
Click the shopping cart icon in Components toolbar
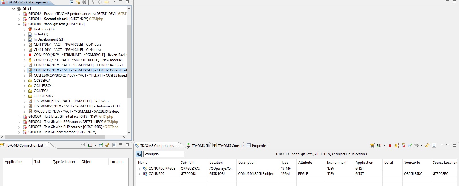pyautogui.click(x=372, y=145)
